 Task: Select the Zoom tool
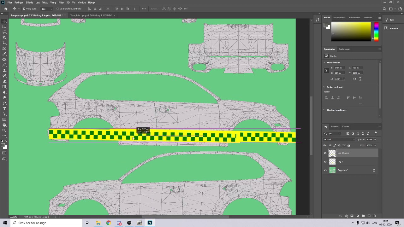pos(4,131)
